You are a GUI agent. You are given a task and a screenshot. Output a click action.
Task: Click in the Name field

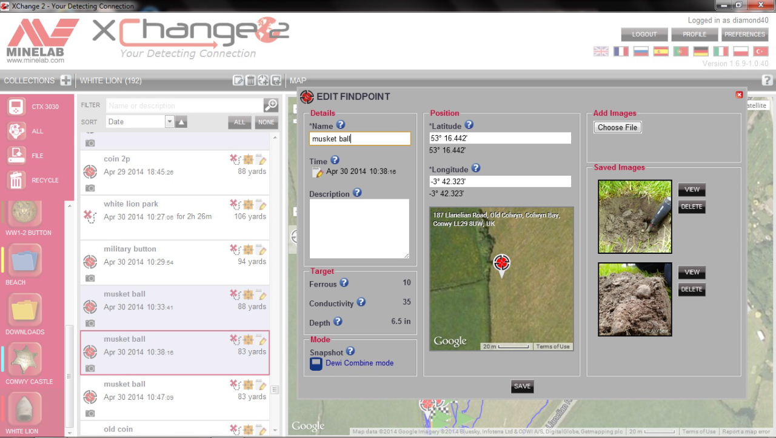(360, 139)
